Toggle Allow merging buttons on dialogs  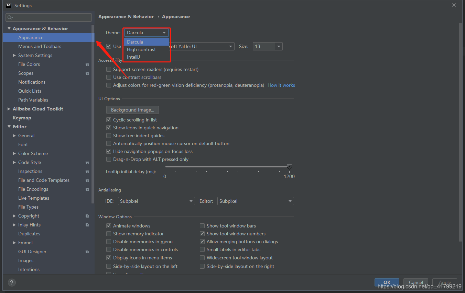(202, 242)
